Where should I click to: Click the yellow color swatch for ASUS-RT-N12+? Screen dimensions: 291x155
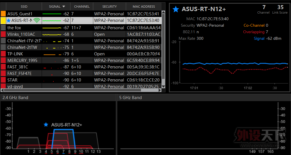[x=3, y=20]
